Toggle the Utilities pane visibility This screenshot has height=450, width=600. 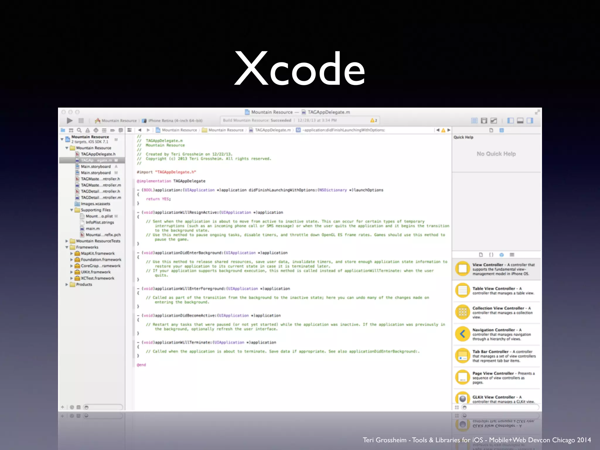click(530, 120)
